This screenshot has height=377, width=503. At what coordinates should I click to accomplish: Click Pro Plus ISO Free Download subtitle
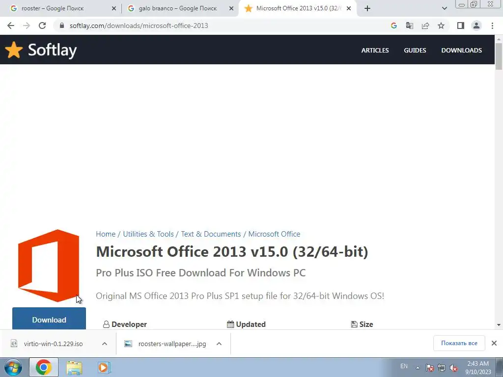201,273
